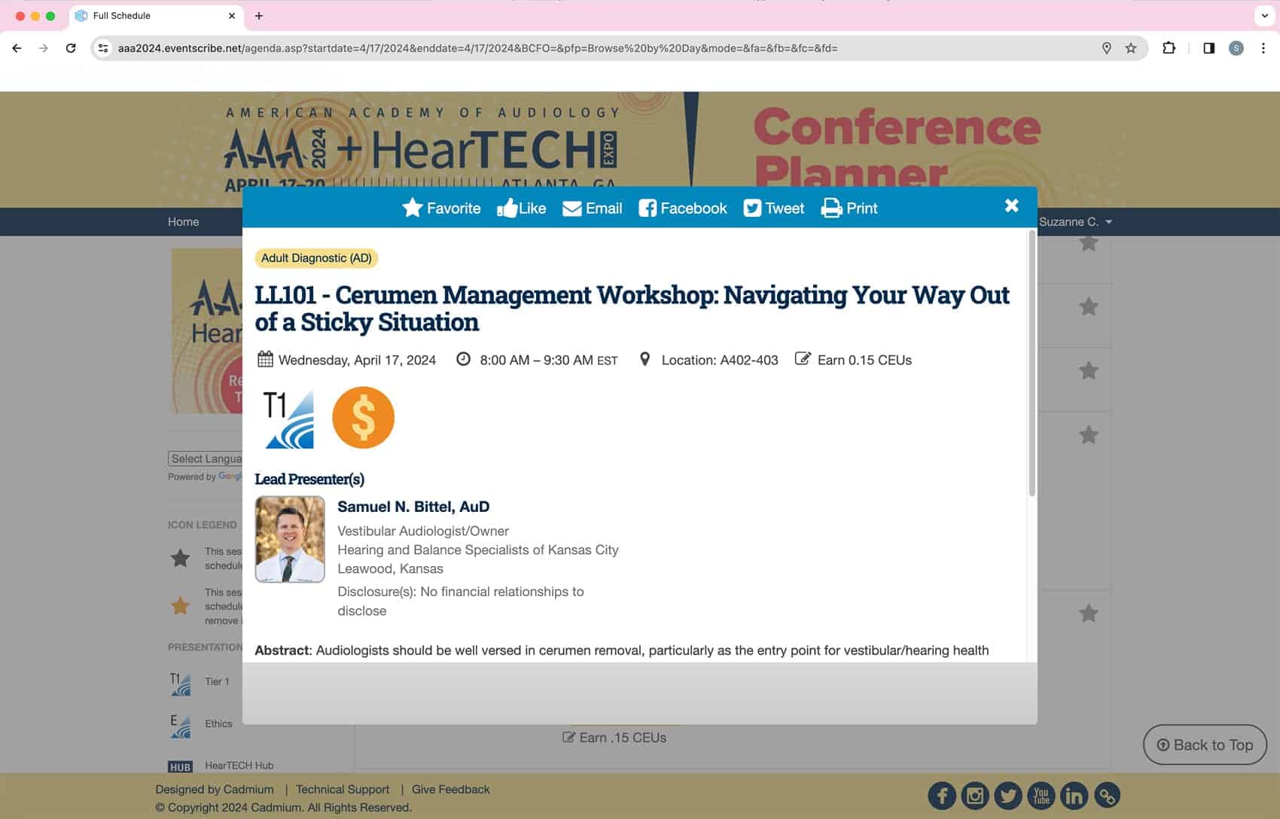1280x819 pixels.
Task: Open the Select Language dropdown
Action: [206, 458]
